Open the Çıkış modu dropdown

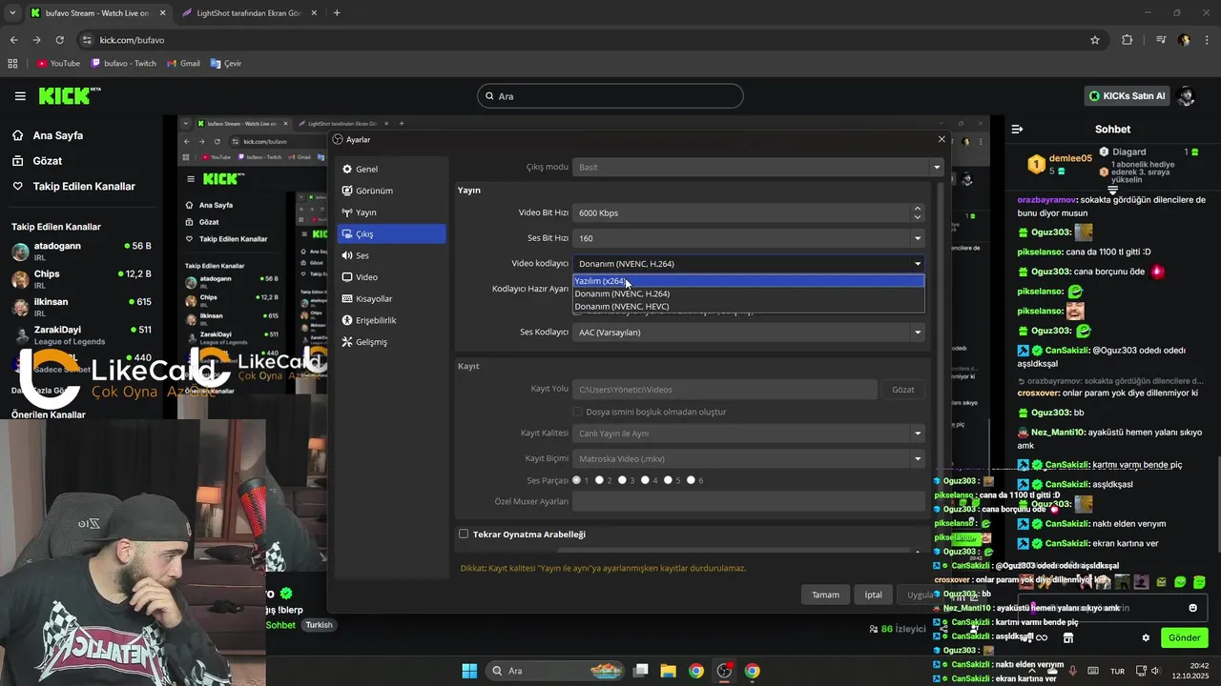757,167
